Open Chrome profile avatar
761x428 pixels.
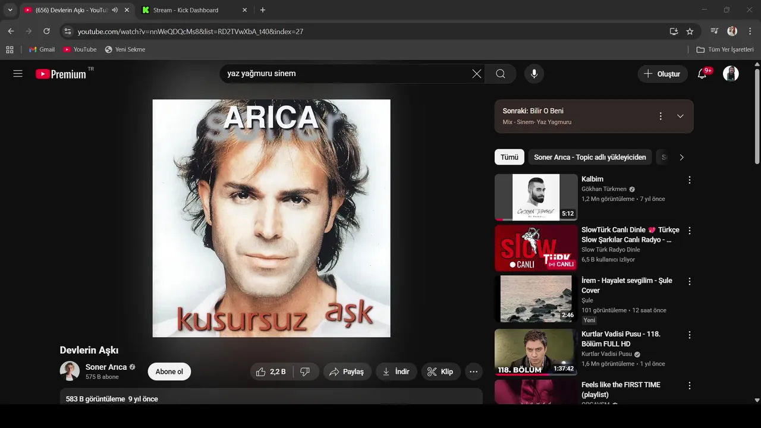[732, 32]
